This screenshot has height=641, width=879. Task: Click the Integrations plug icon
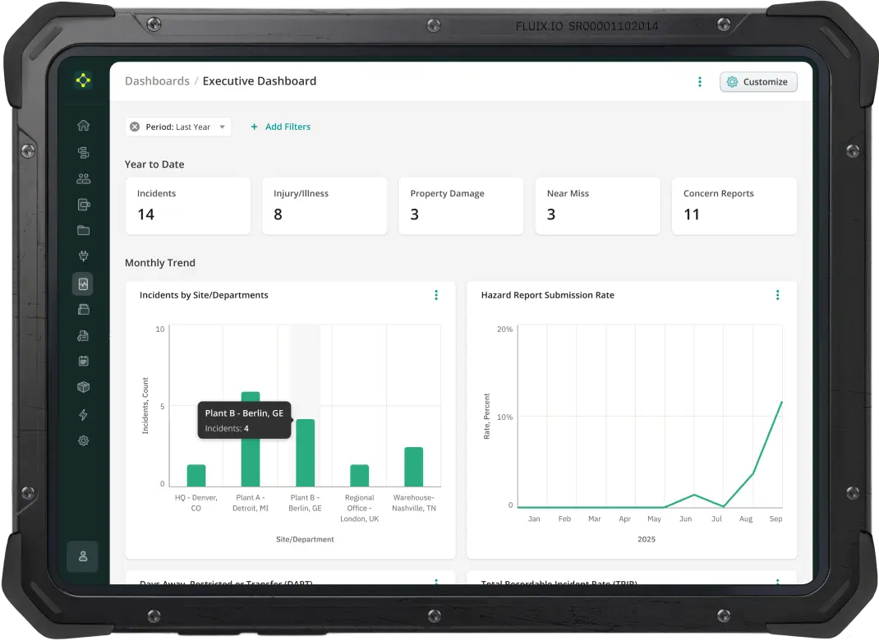pos(82,256)
